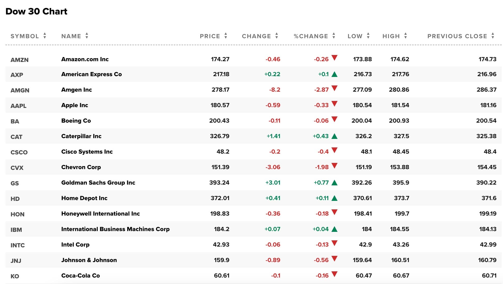Screen dimensions: 503x284
Task: Toggle sorting on the NAME column
Action: (x=86, y=36)
